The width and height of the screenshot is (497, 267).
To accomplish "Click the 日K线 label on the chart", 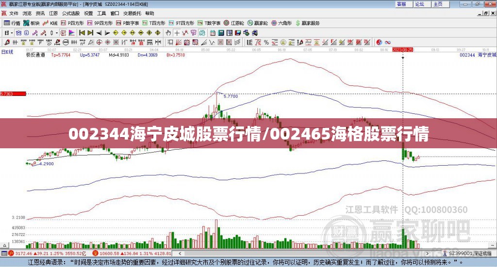I will [7, 52].
